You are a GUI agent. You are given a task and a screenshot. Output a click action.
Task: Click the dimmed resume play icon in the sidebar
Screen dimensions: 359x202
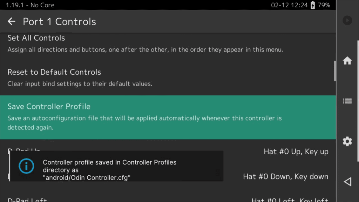coord(347,21)
